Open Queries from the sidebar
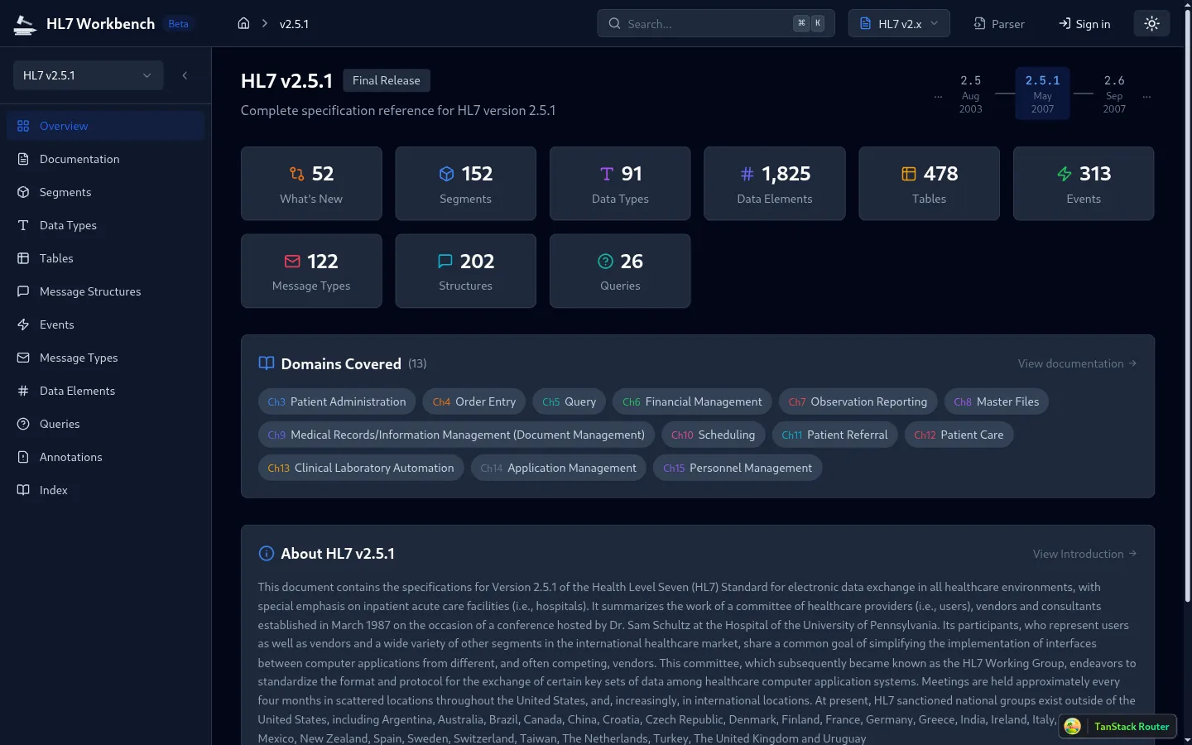This screenshot has width=1192, height=745. 60,424
